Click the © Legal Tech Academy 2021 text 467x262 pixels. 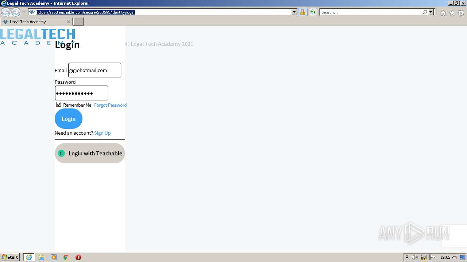coord(159,44)
